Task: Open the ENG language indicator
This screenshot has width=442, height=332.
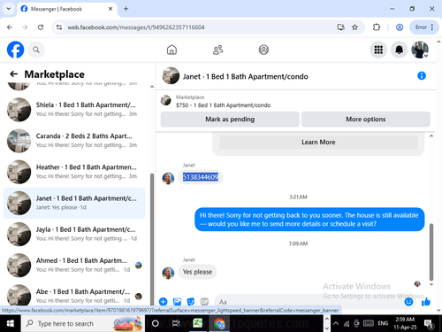Action: click(383, 323)
